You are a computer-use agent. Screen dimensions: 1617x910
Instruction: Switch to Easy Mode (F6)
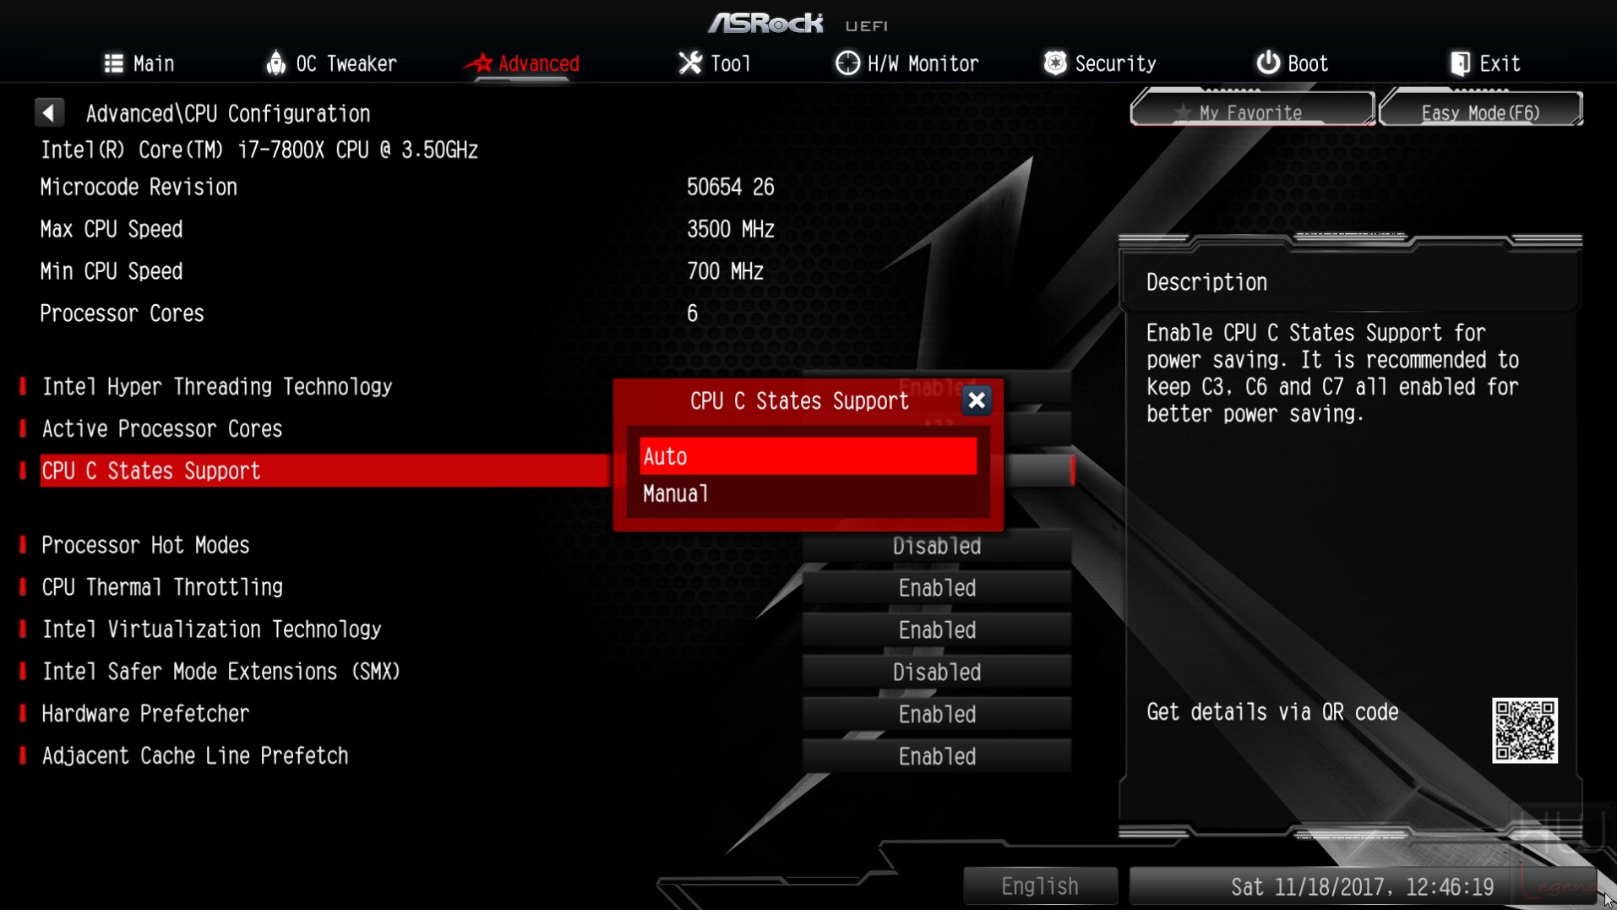1480,111
